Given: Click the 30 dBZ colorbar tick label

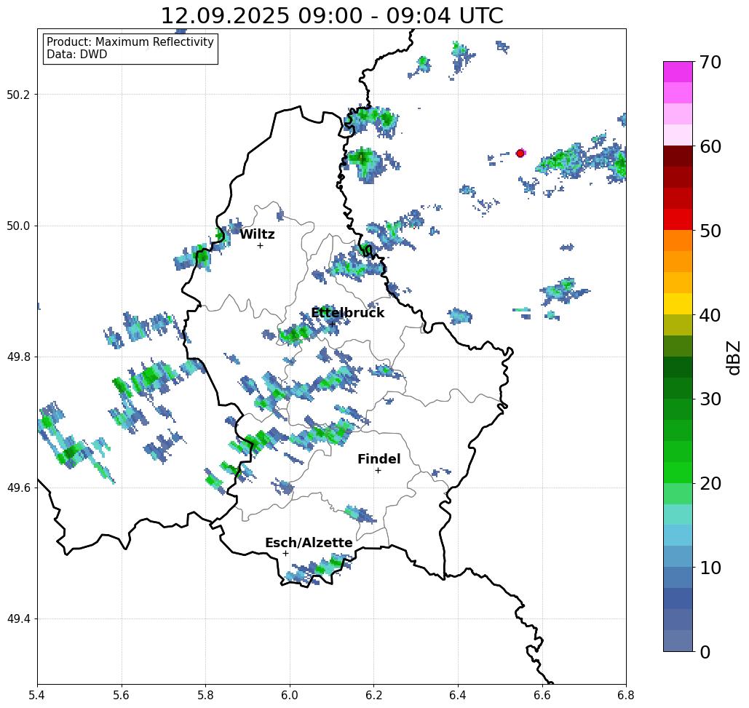Looking at the screenshot, I should [710, 399].
